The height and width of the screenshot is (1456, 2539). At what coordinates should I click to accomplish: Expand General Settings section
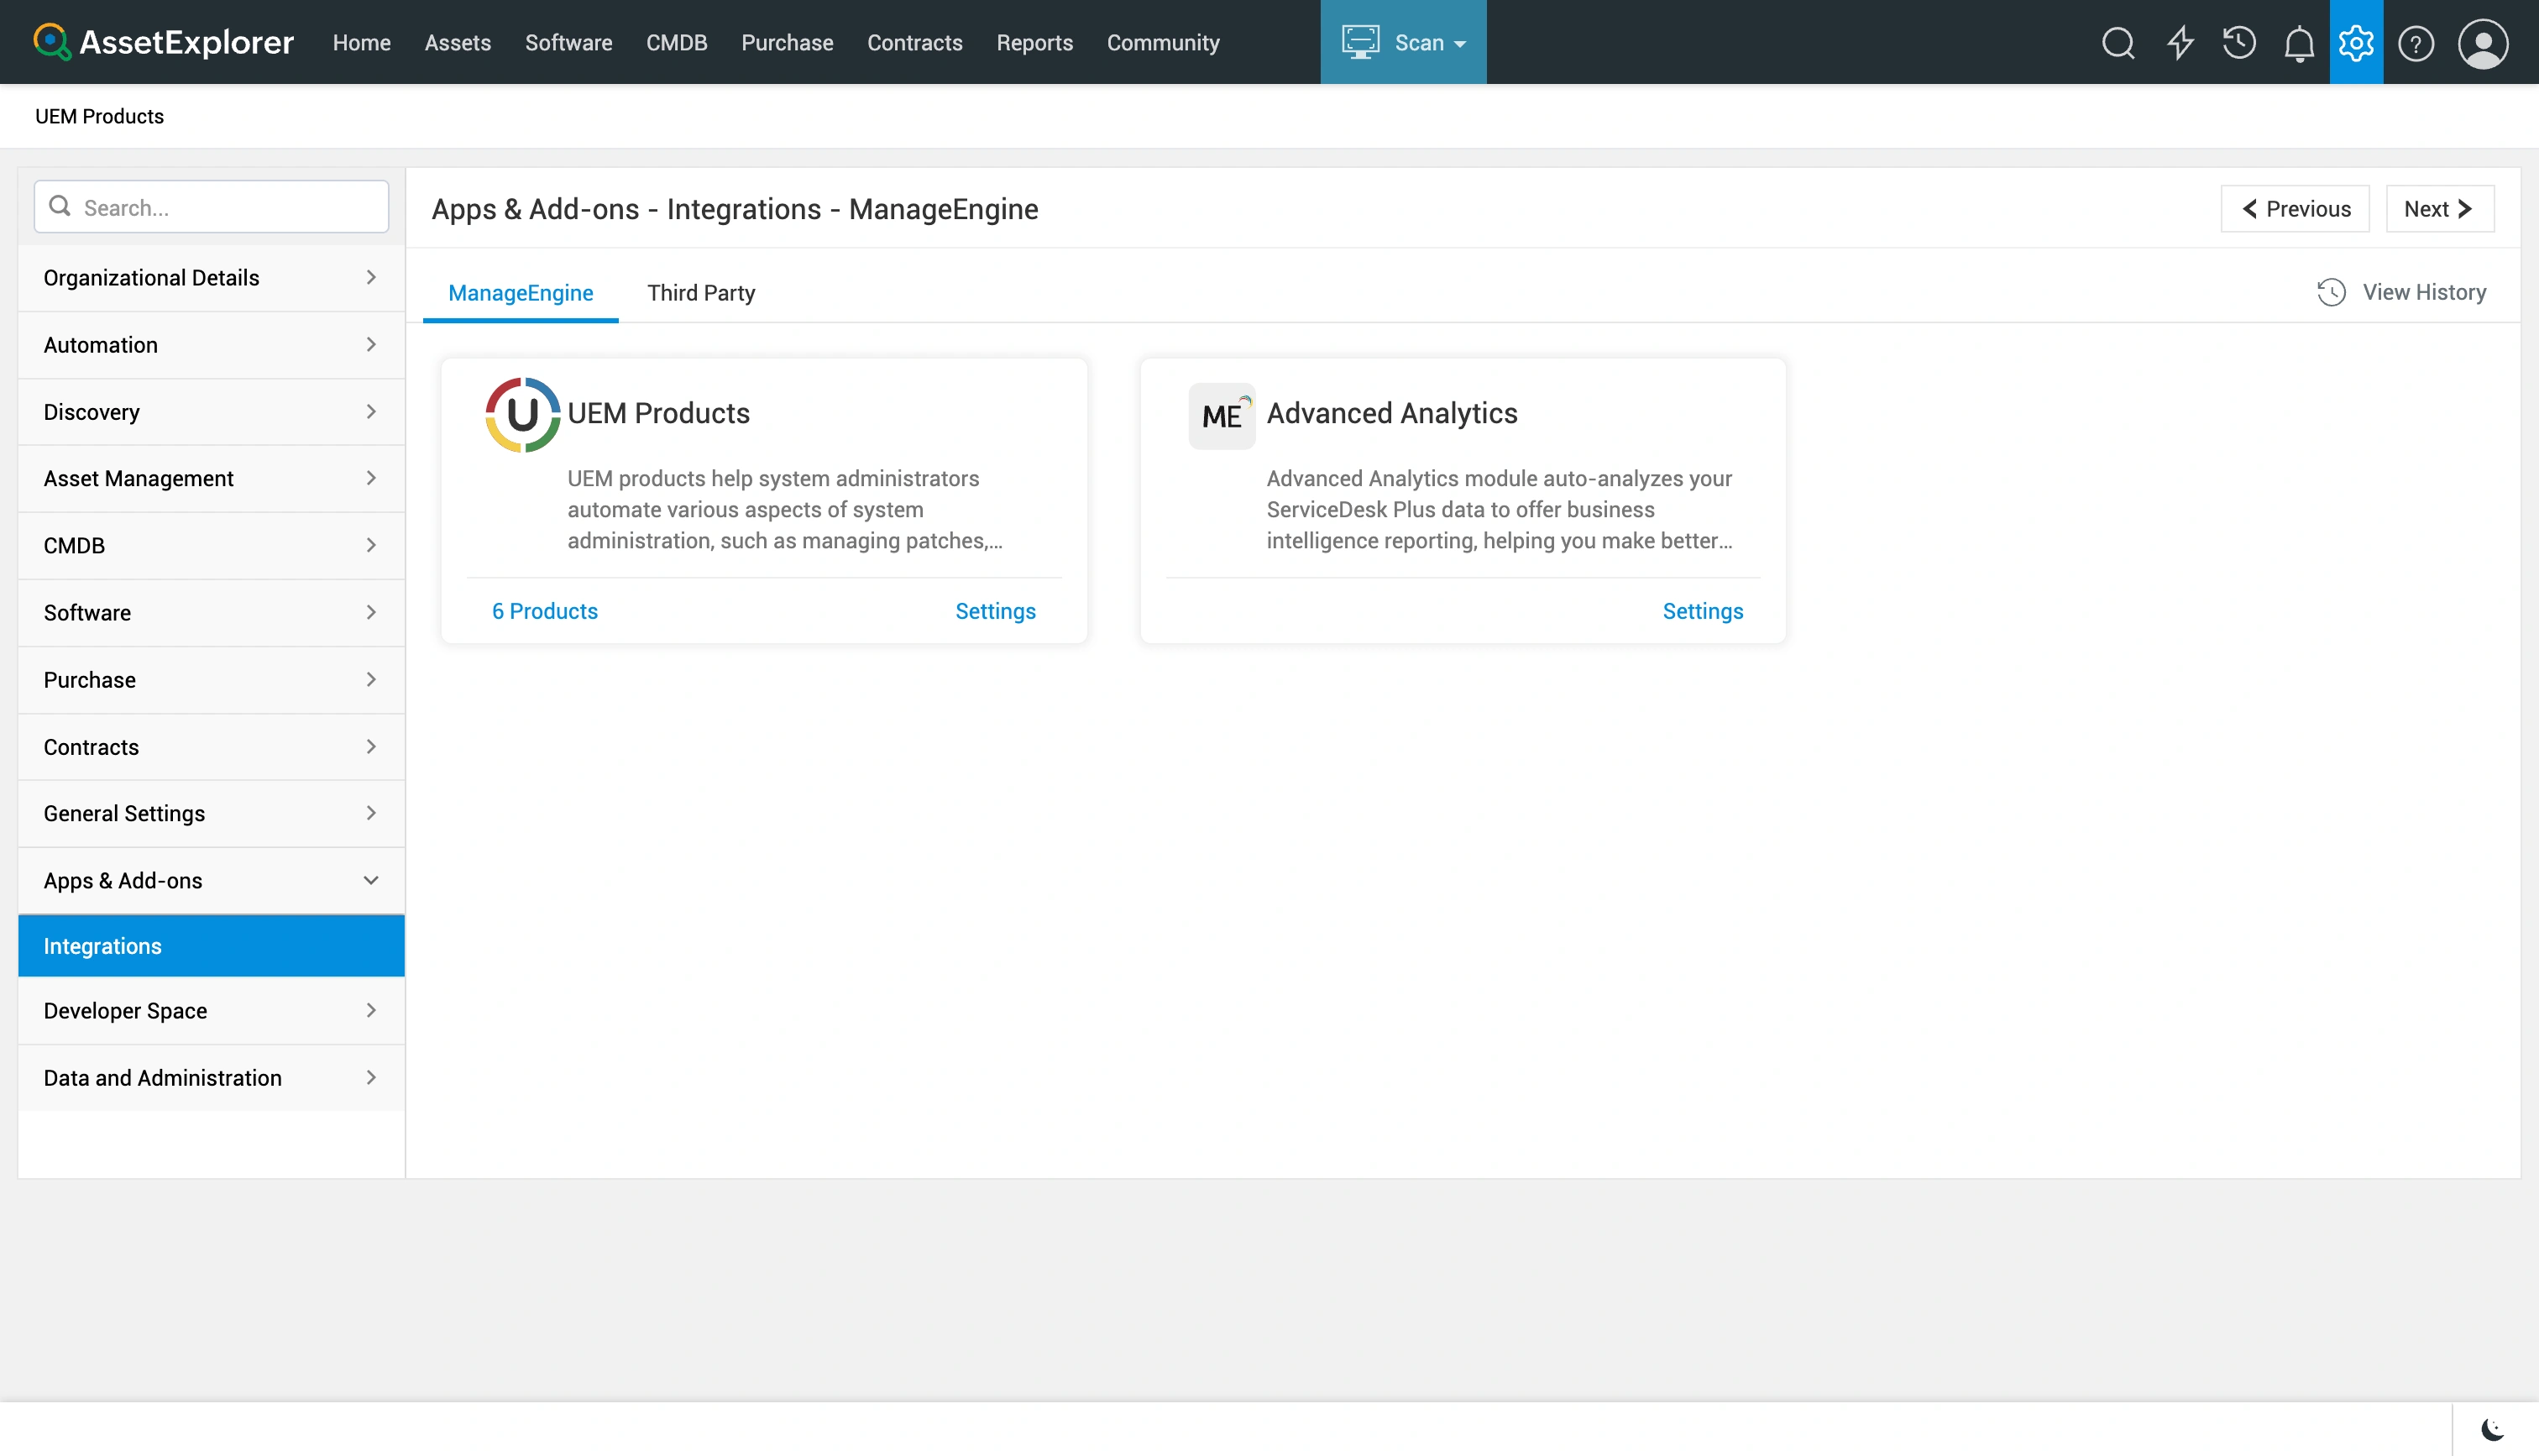211,813
